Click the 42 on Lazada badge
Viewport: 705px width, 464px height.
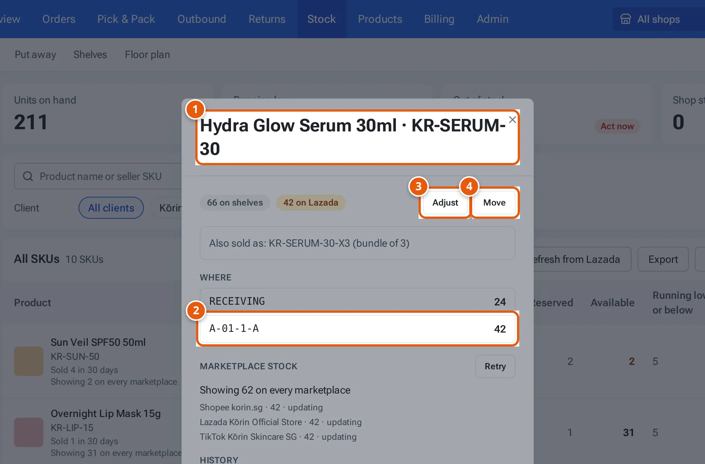(311, 203)
